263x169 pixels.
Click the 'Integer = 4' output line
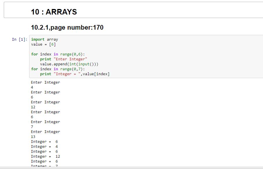tap(44, 147)
